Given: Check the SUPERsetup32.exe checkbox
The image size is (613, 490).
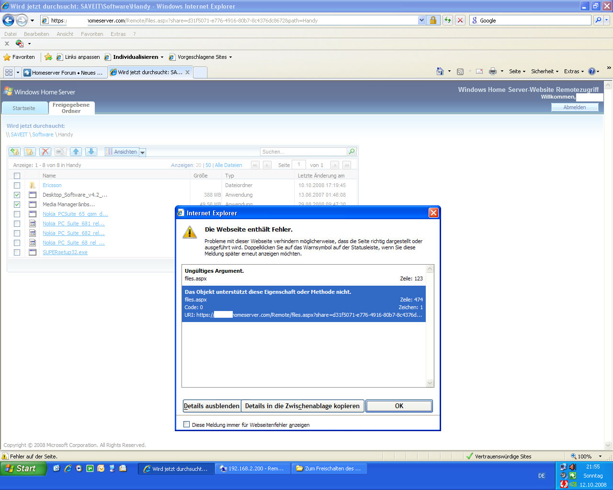Looking at the screenshot, I should pyautogui.click(x=17, y=252).
